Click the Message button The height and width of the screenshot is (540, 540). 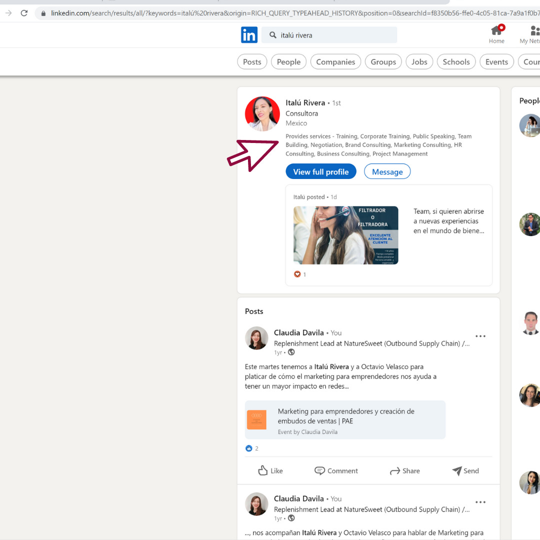pos(387,171)
